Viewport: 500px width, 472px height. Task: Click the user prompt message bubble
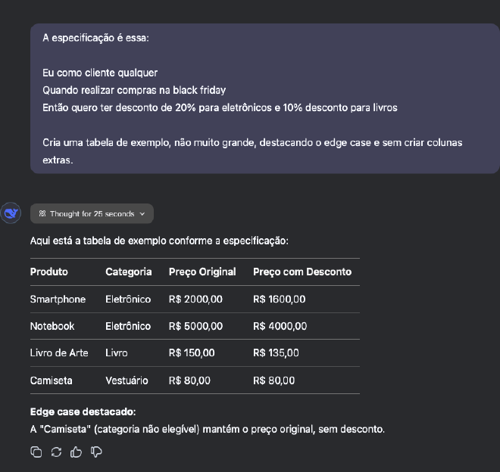pos(264,98)
